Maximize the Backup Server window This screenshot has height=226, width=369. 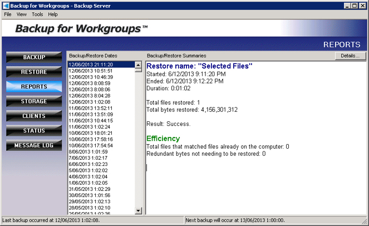(355, 6)
